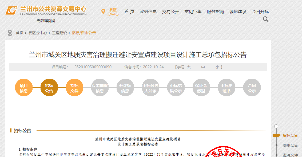Open the 交易公开 menu
The image size is (302, 157).
pos(170,12)
